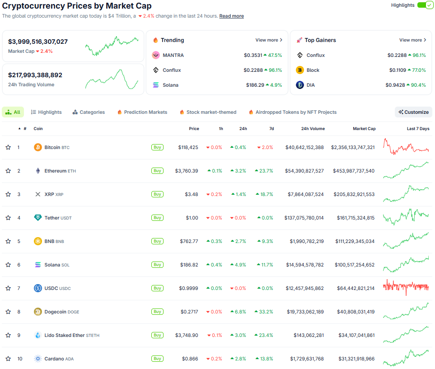
Task: Mark BNB as favorite with star
Action: 8,241
